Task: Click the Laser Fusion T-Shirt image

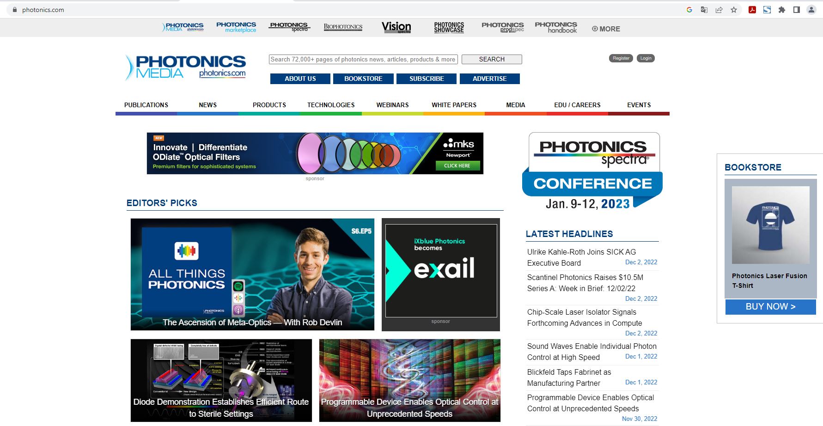Action: (771, 225)
